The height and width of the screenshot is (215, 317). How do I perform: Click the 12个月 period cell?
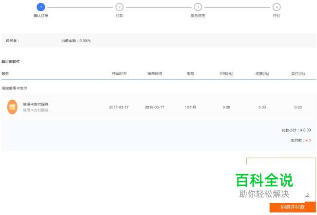[190, 107]
